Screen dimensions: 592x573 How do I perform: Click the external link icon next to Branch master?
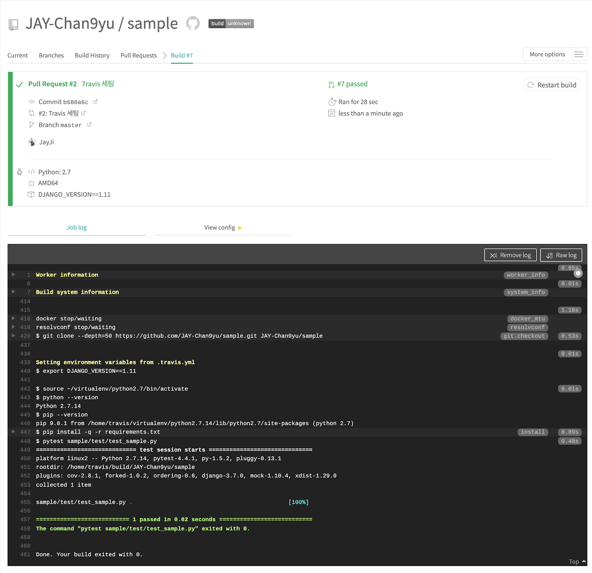tap(89, 125)
